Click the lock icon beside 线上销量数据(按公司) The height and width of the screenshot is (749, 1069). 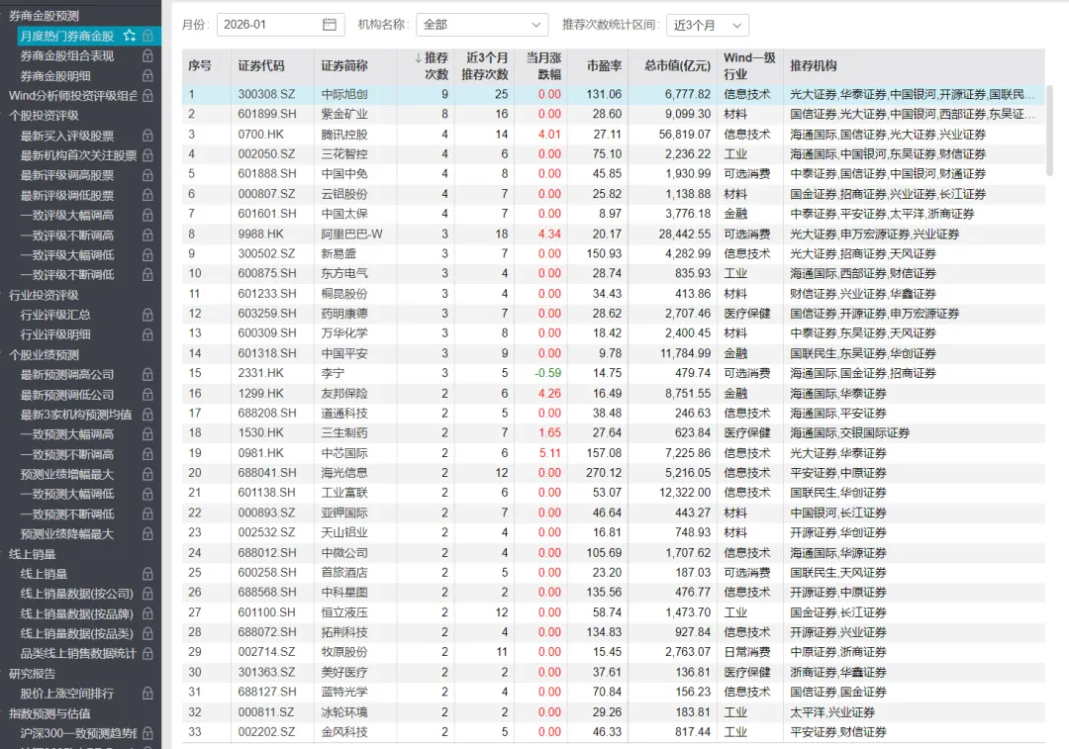pyautogui.click(x=147, y=594)
